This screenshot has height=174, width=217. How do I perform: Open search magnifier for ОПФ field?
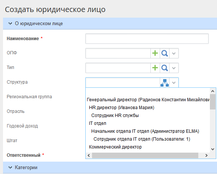(x=165, y=53)
